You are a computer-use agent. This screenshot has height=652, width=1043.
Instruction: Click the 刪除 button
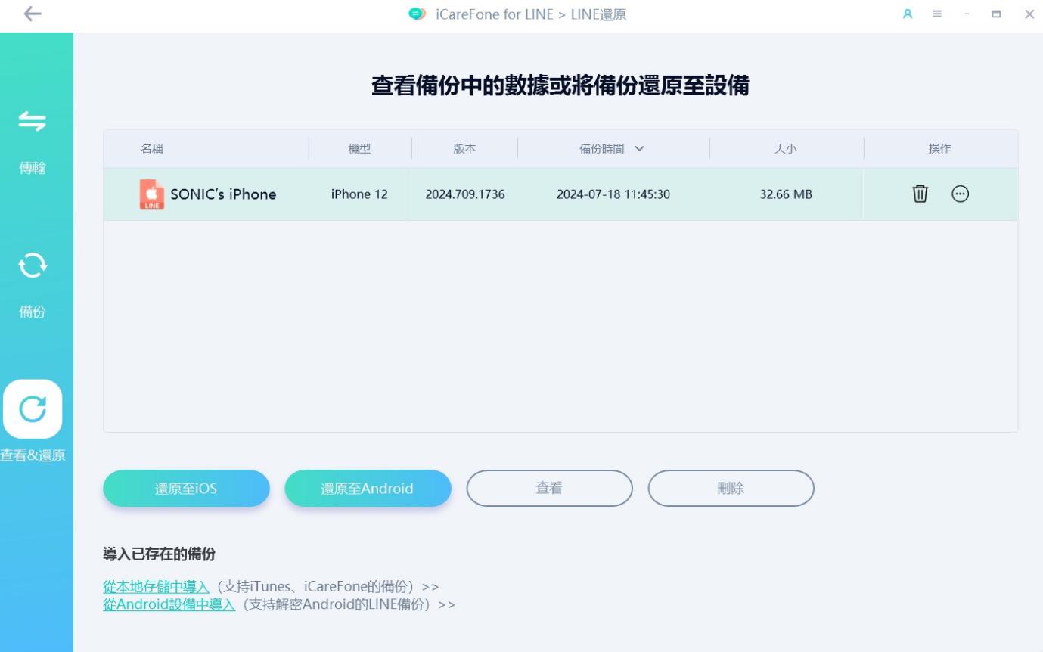click(731, 489)
